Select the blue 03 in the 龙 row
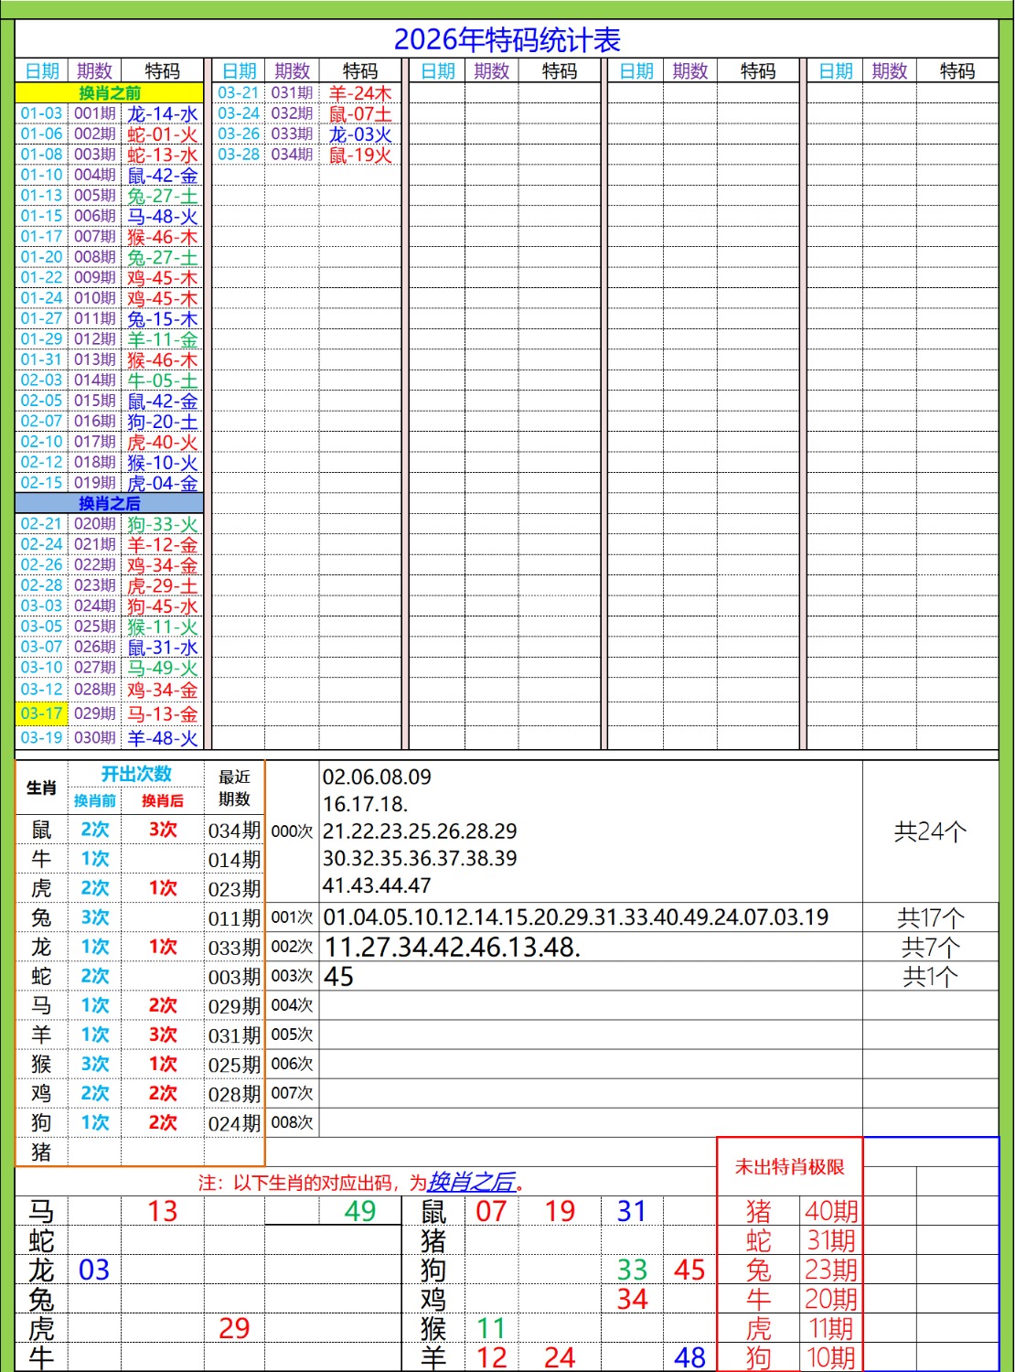The height and width of the screenshot is (1372, 1015). click(94, 1270)
